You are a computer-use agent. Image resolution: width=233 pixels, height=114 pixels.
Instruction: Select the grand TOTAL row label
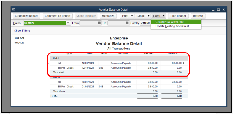click(x=54, y=96)
